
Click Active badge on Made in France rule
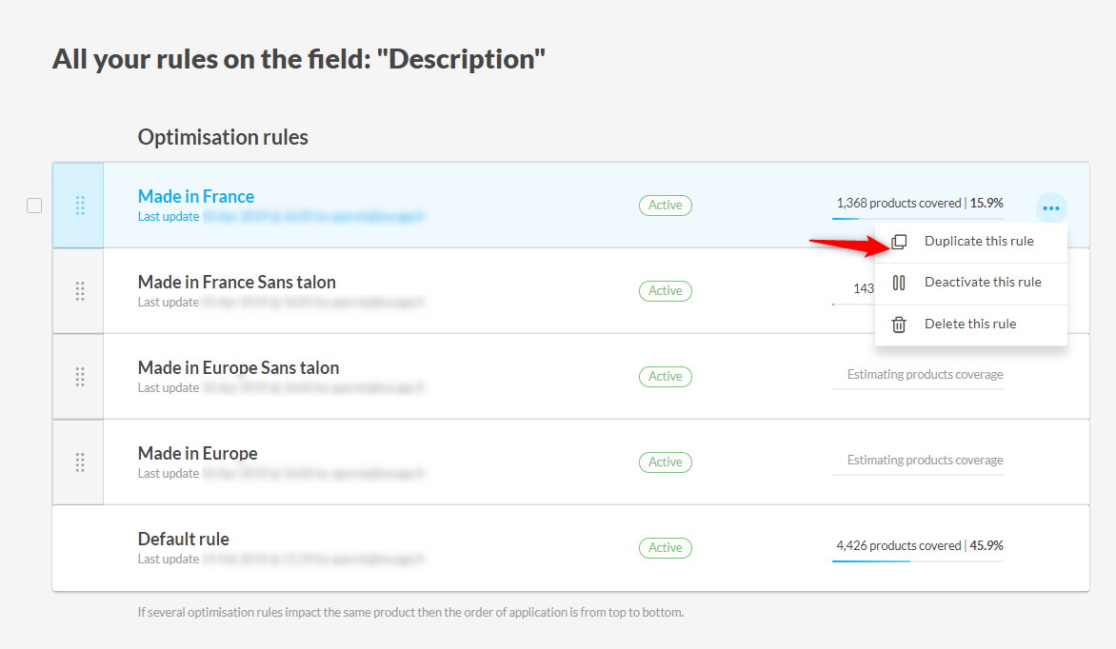click(666, 206)
